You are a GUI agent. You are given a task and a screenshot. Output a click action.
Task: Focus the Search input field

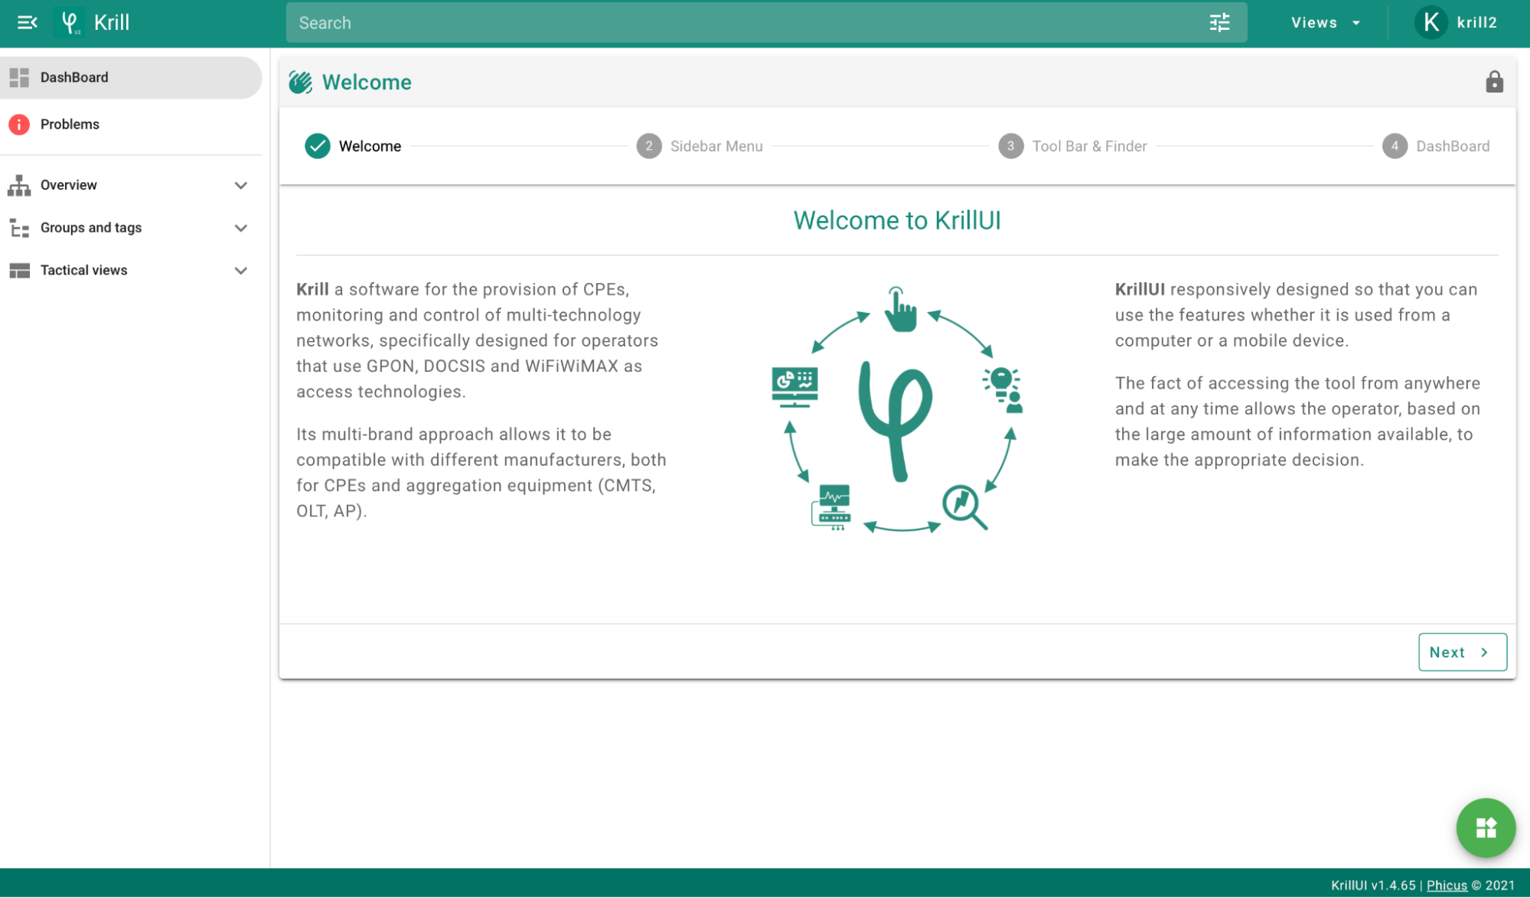pos(742,23)
